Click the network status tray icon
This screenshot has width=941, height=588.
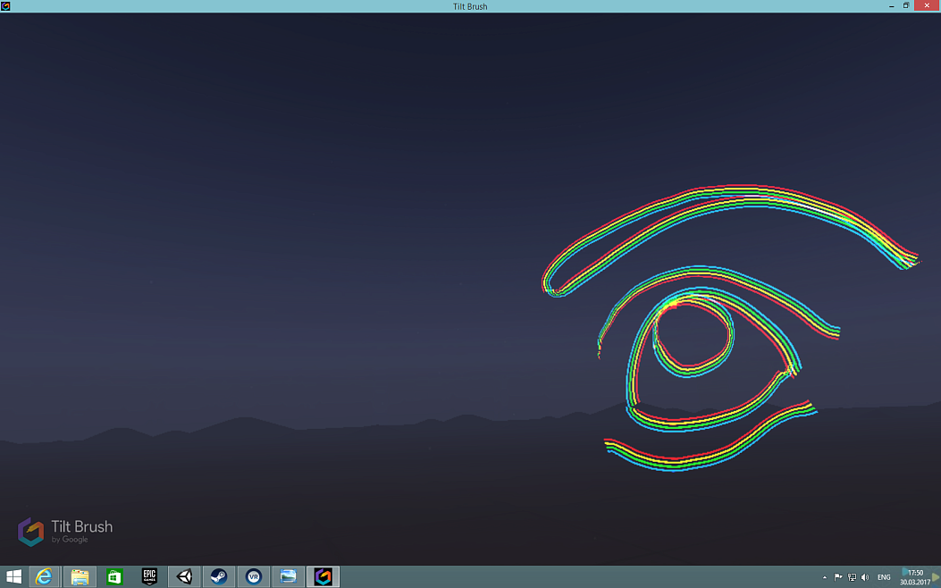(x=852, y=578)
